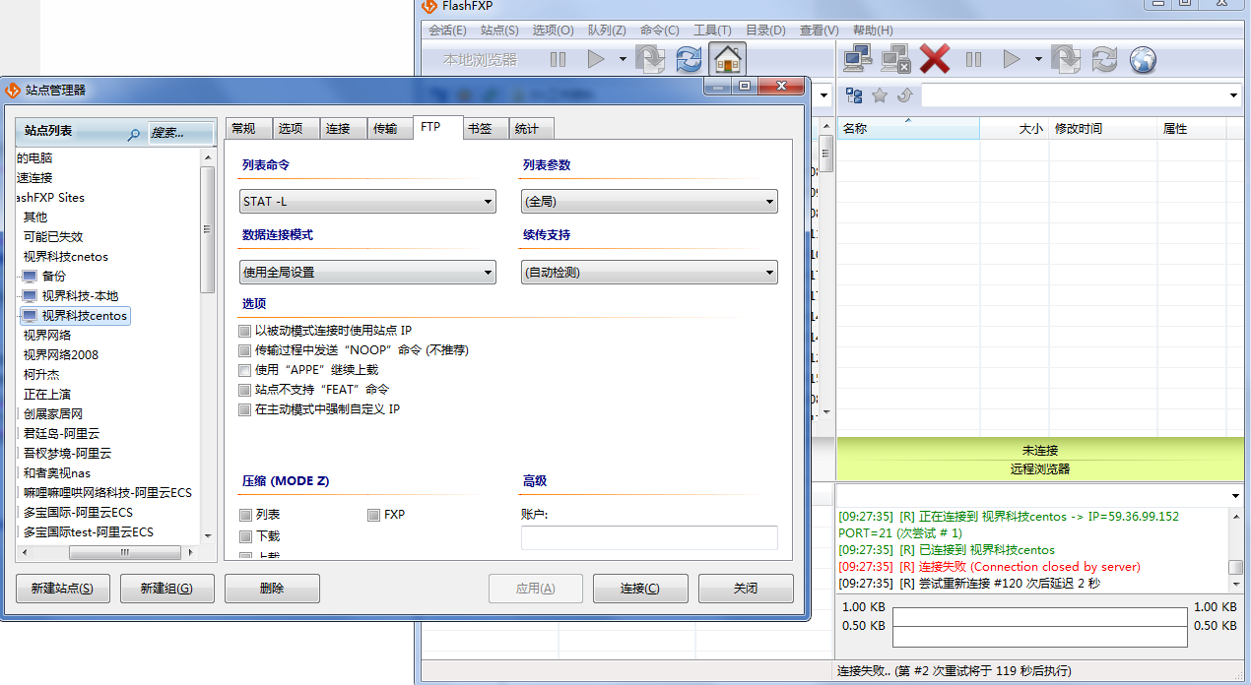
Task: Open the 会话(E) menu in FlashFXP
Action: 447,31
